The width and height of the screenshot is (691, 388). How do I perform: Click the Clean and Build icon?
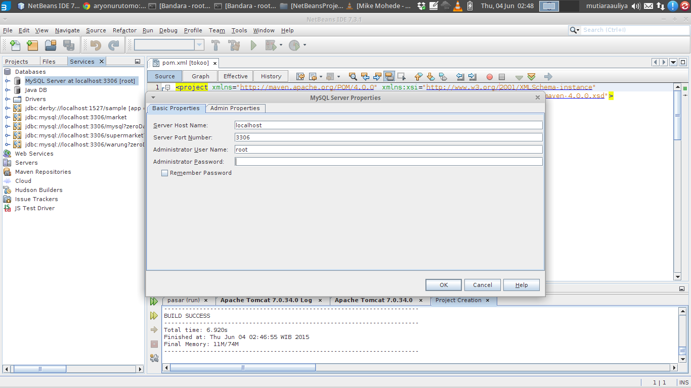pos(234,45)
